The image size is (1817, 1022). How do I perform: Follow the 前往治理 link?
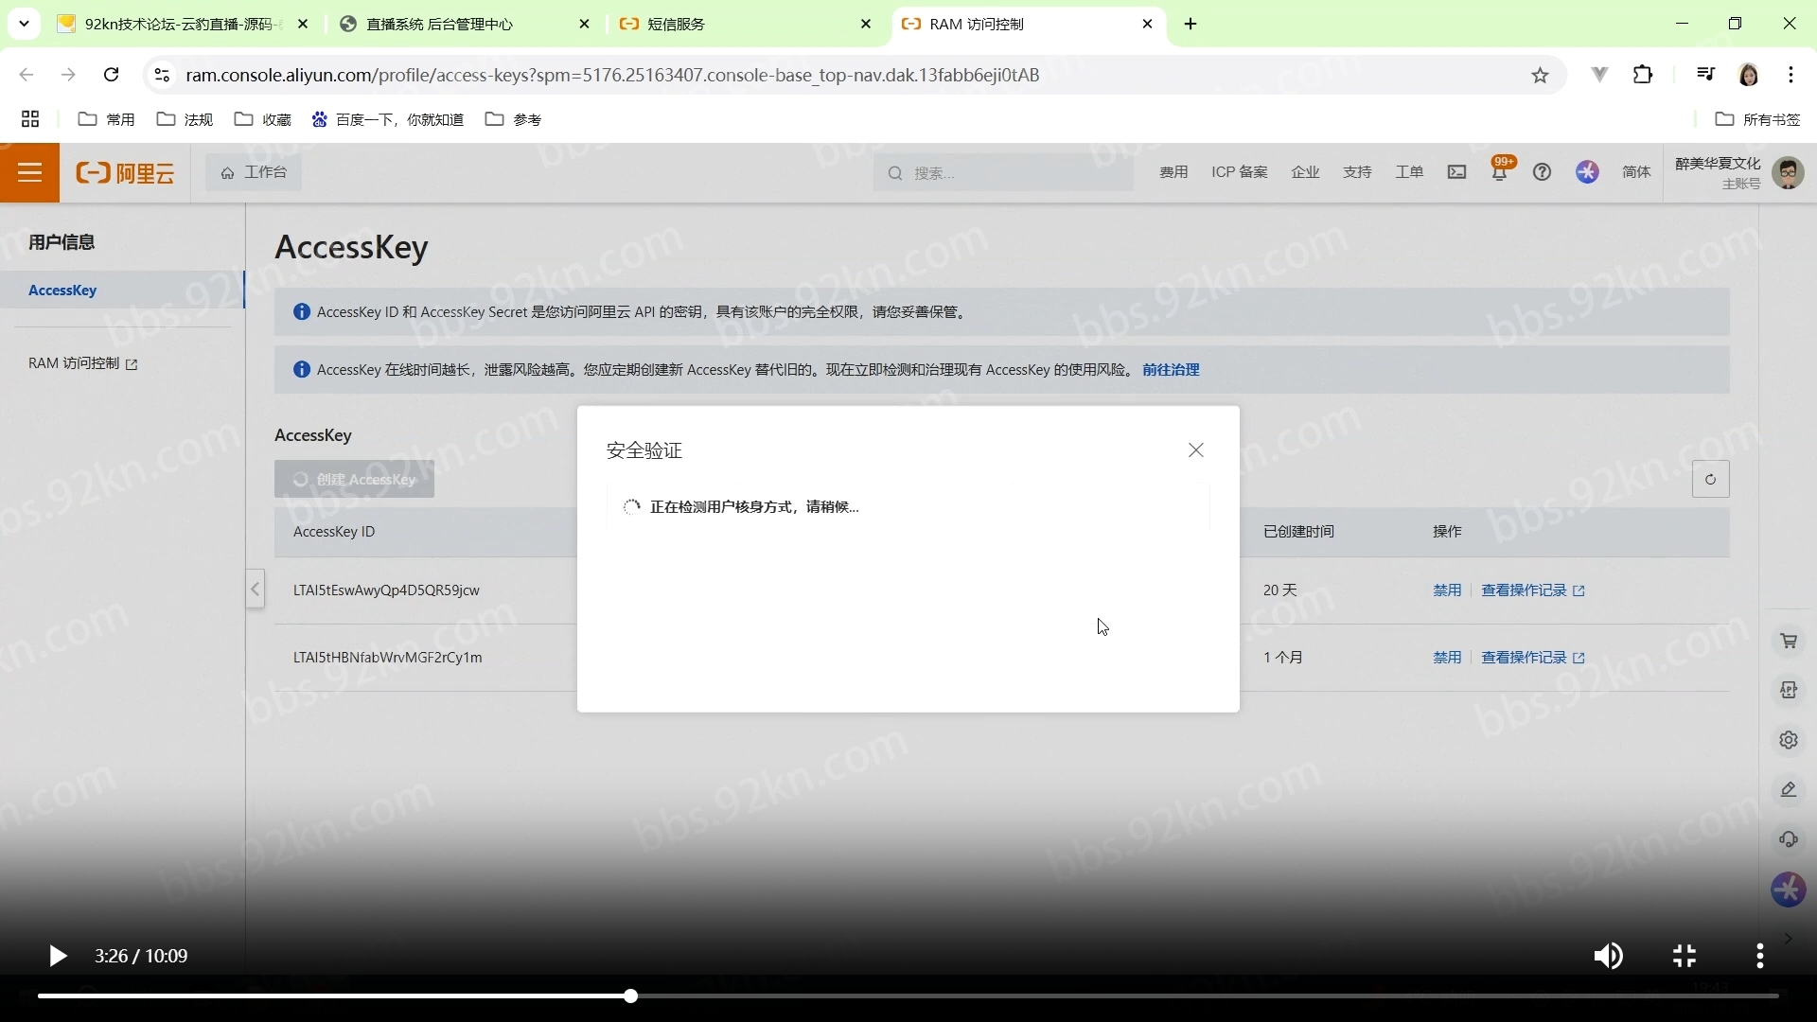click(x=1171, y=370)
